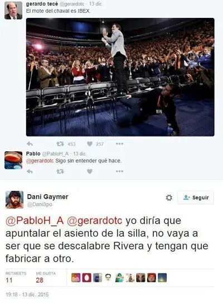Image resolution: width=223 pixels, height=303 pixels.
Task: Open the 19:18 - 13 dic. 2015 timestamp
Action: point(27,295)
